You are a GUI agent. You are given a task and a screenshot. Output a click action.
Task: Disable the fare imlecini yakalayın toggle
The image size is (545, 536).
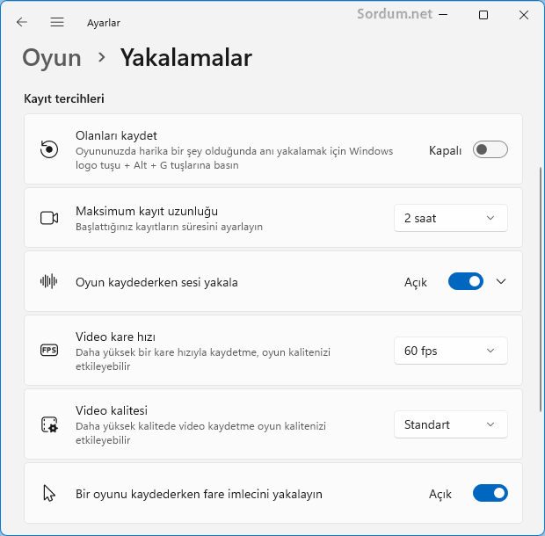click(490, 493)
